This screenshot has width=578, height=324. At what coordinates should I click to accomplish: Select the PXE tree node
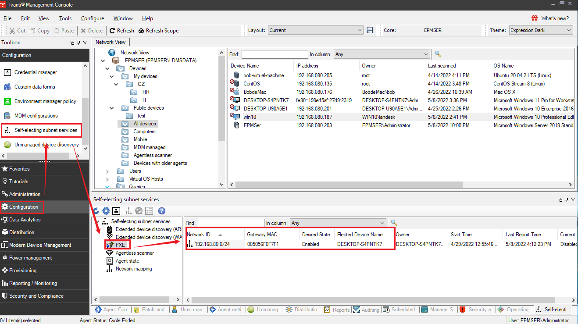[120, 245]
